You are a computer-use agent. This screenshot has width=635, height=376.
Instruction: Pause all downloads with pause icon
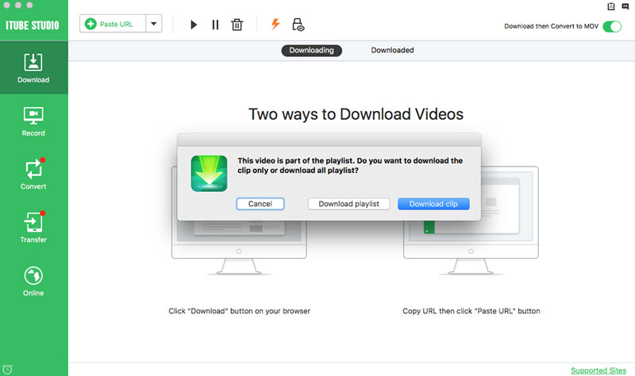(215, 25)
